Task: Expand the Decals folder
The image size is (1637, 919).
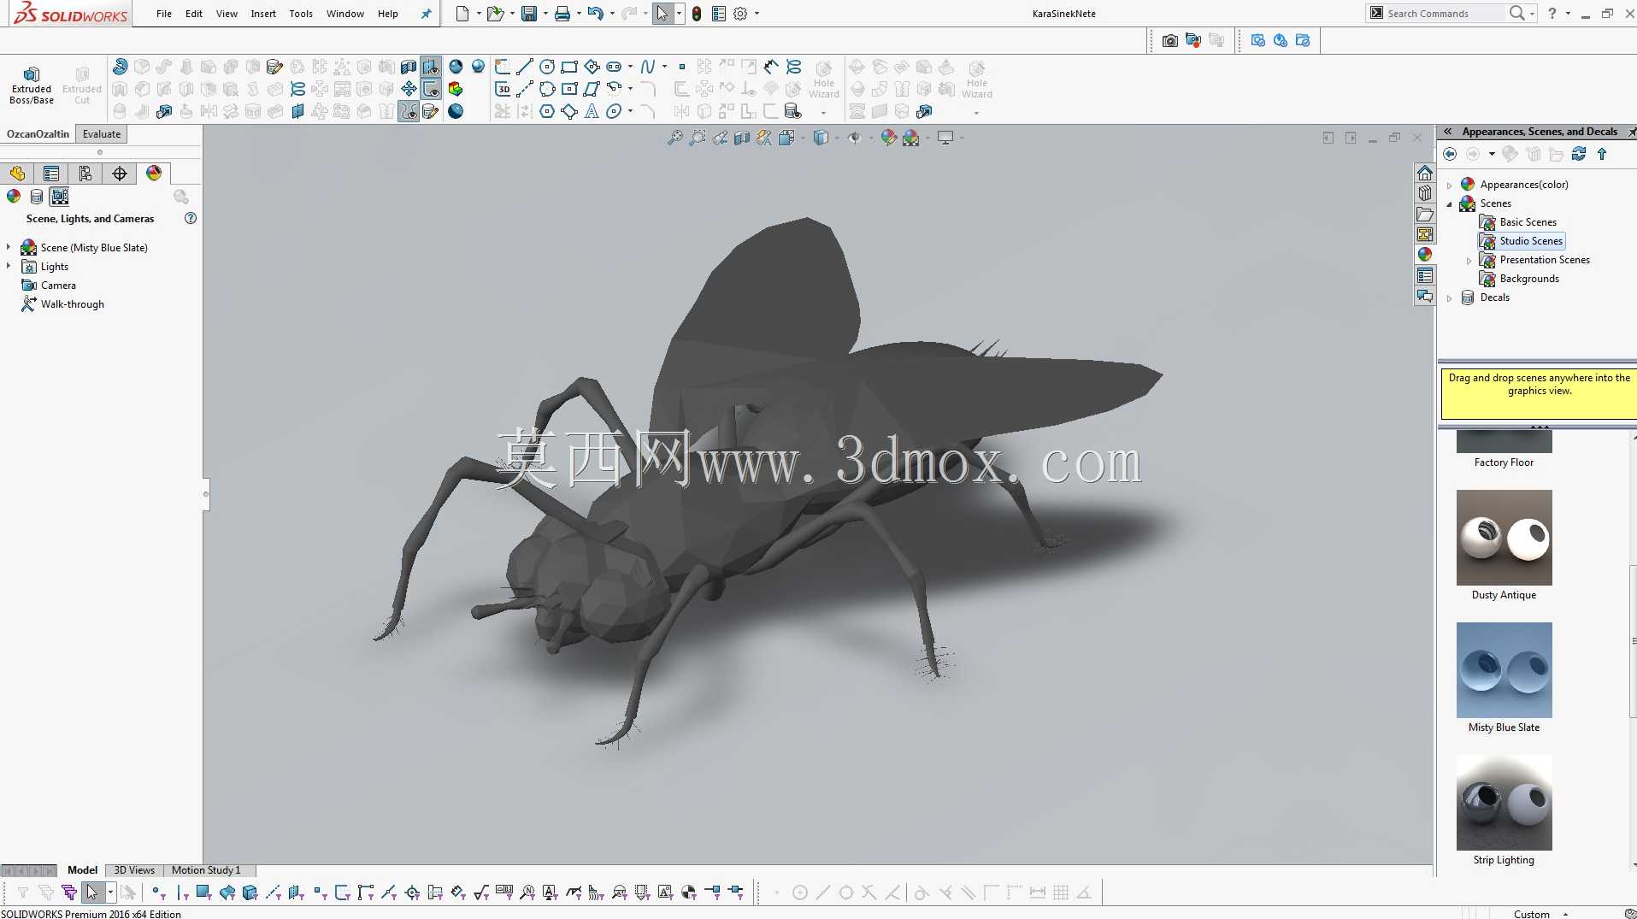Action: (x=1450, y=297)
